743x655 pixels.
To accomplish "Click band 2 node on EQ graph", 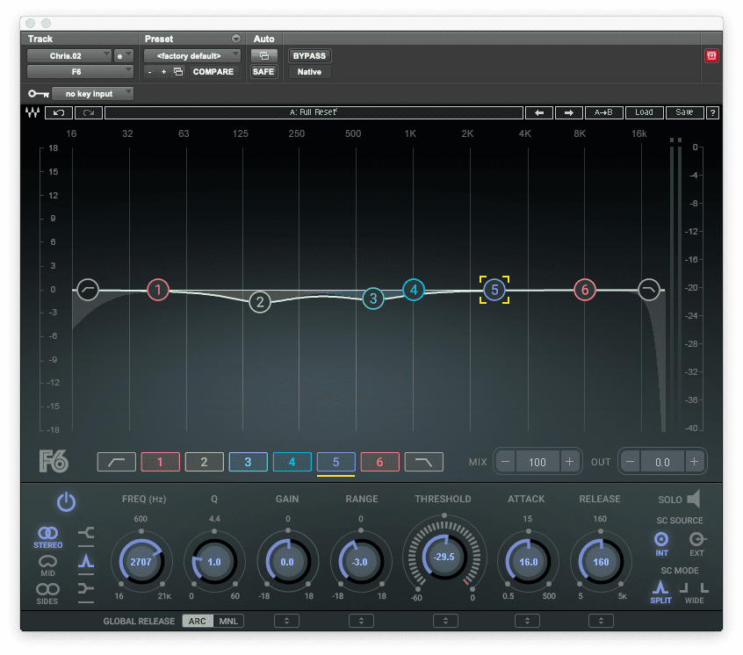I will 259,303.
